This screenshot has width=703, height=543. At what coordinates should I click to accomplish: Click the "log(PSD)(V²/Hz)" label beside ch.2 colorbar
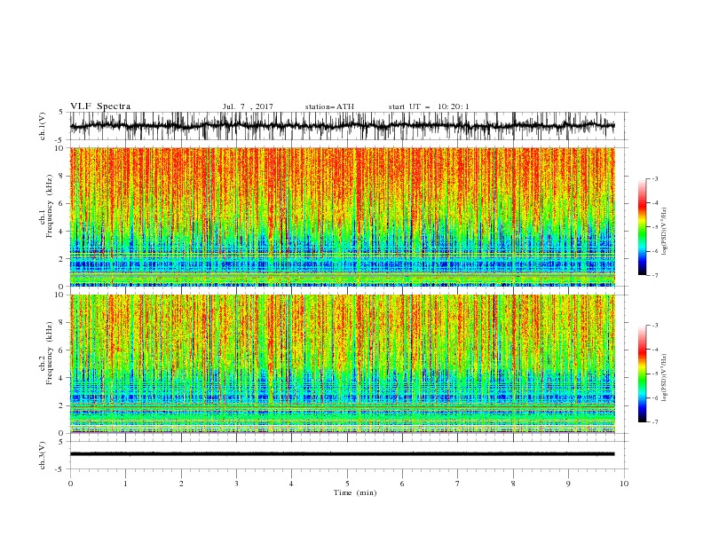664,378
